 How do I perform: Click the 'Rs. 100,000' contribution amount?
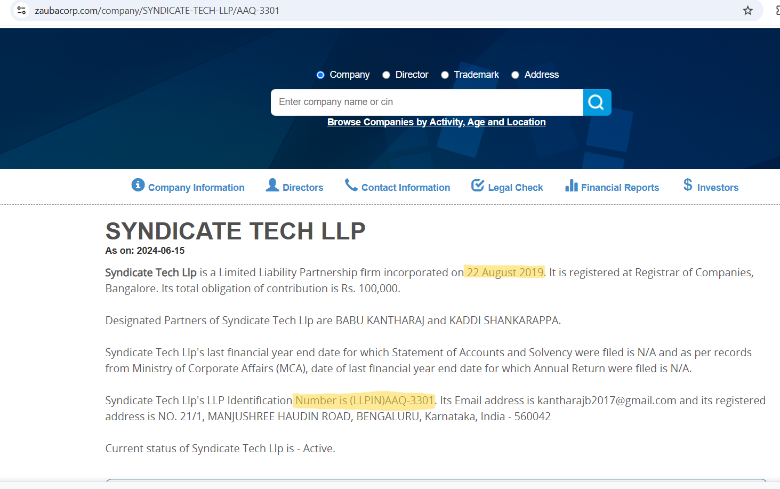pos(370,288)
